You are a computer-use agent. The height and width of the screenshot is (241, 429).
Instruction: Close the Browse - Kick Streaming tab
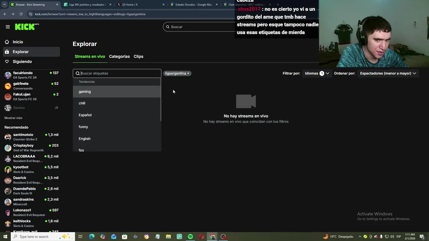click(57, 5)
